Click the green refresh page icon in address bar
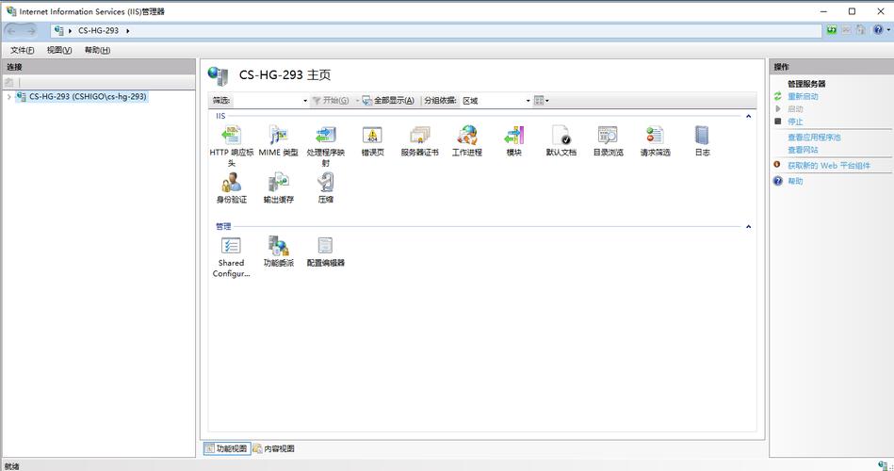 (x=832, y=30)
